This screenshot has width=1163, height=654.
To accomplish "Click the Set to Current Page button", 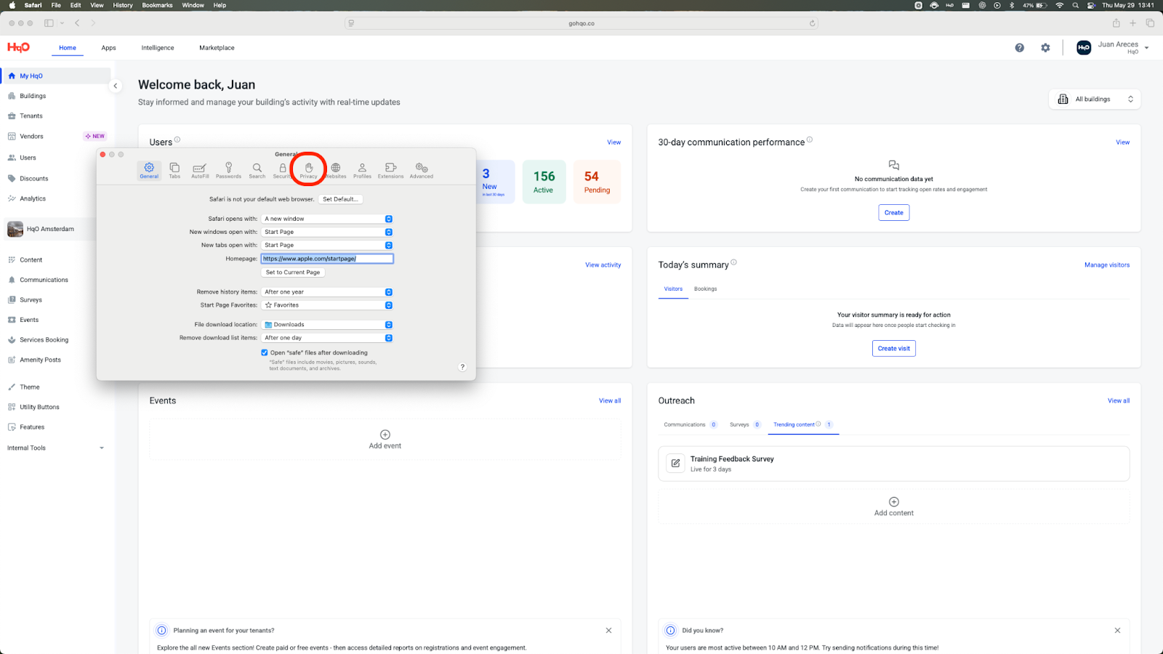I will point(293,272).
